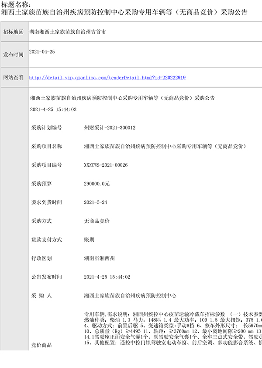Select the value 无商品竞价
The width and height of the screenshot is (262, 368).
(97, 221)
